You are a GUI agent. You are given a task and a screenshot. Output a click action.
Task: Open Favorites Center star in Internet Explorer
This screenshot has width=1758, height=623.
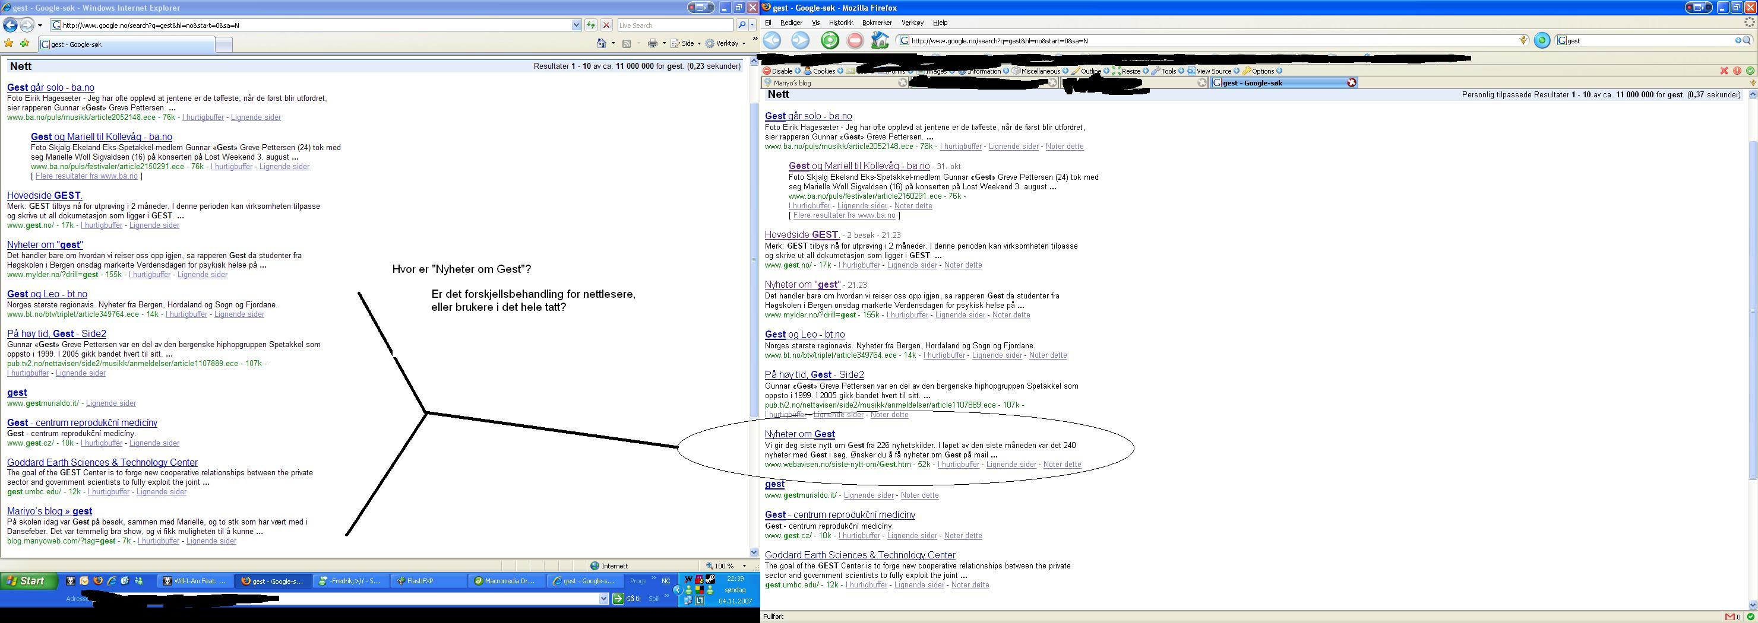(x=9, y=44)
